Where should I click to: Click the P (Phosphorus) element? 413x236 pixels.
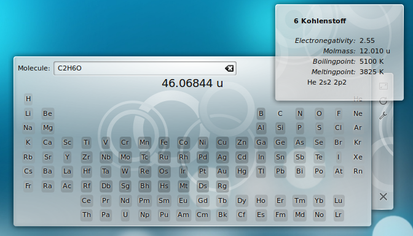coord(299,128)
